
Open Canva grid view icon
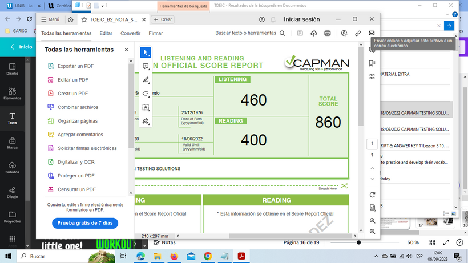coord(432,242)
